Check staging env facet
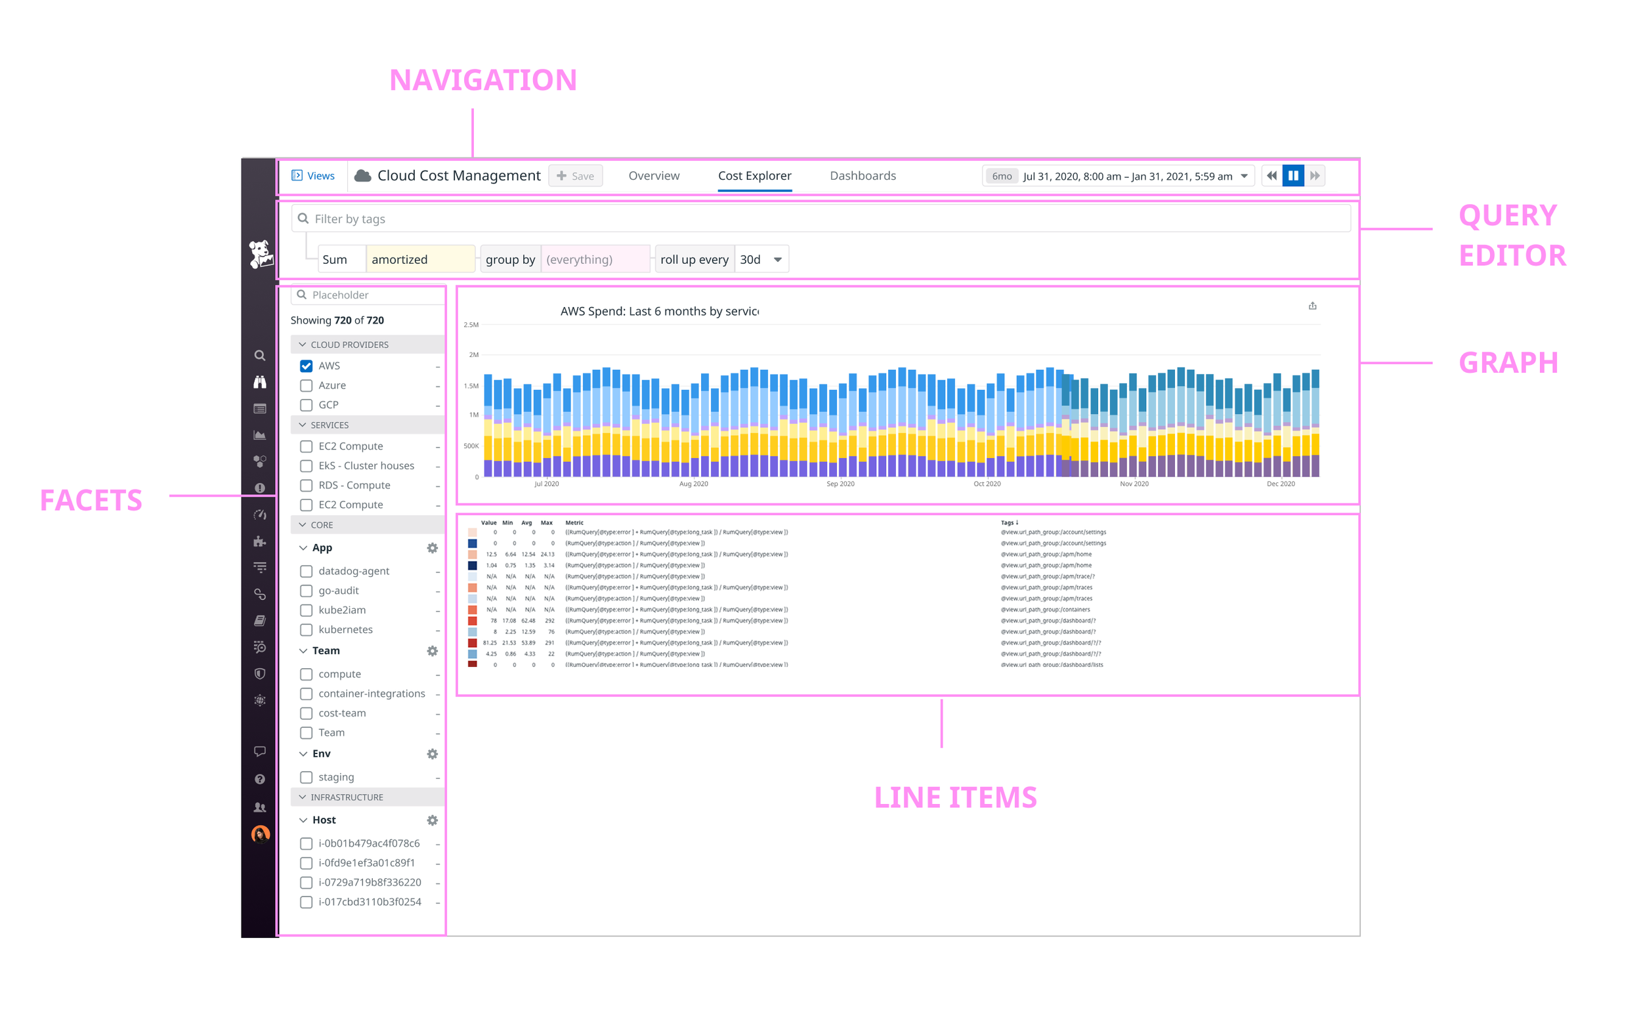Viewport: 1641px width, 1033px height. (x=307, y=778)
